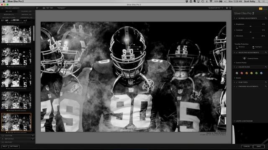The height and width of the screenshot is (150, 268).
Task: Click the Preset Library header icon
Action: [x=3, y=8]
